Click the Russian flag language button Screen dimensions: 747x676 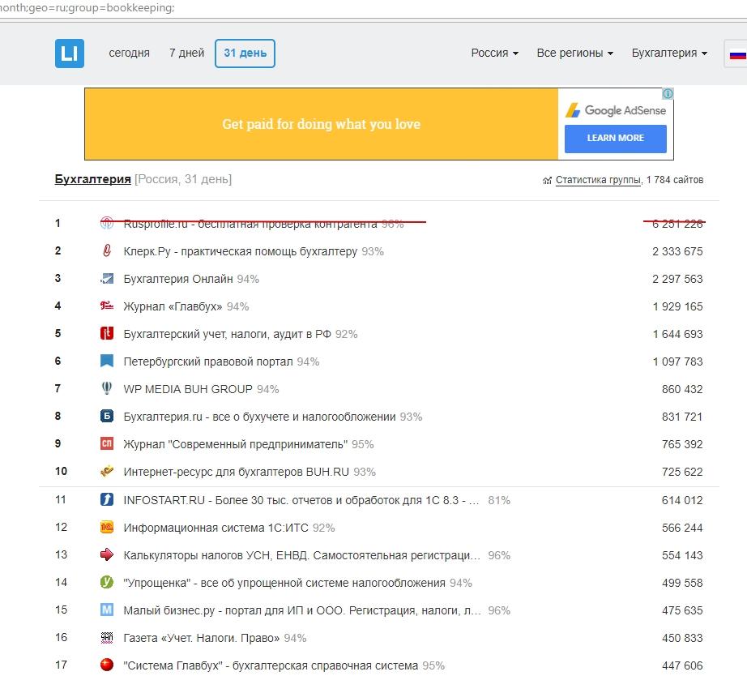point(736,53)
